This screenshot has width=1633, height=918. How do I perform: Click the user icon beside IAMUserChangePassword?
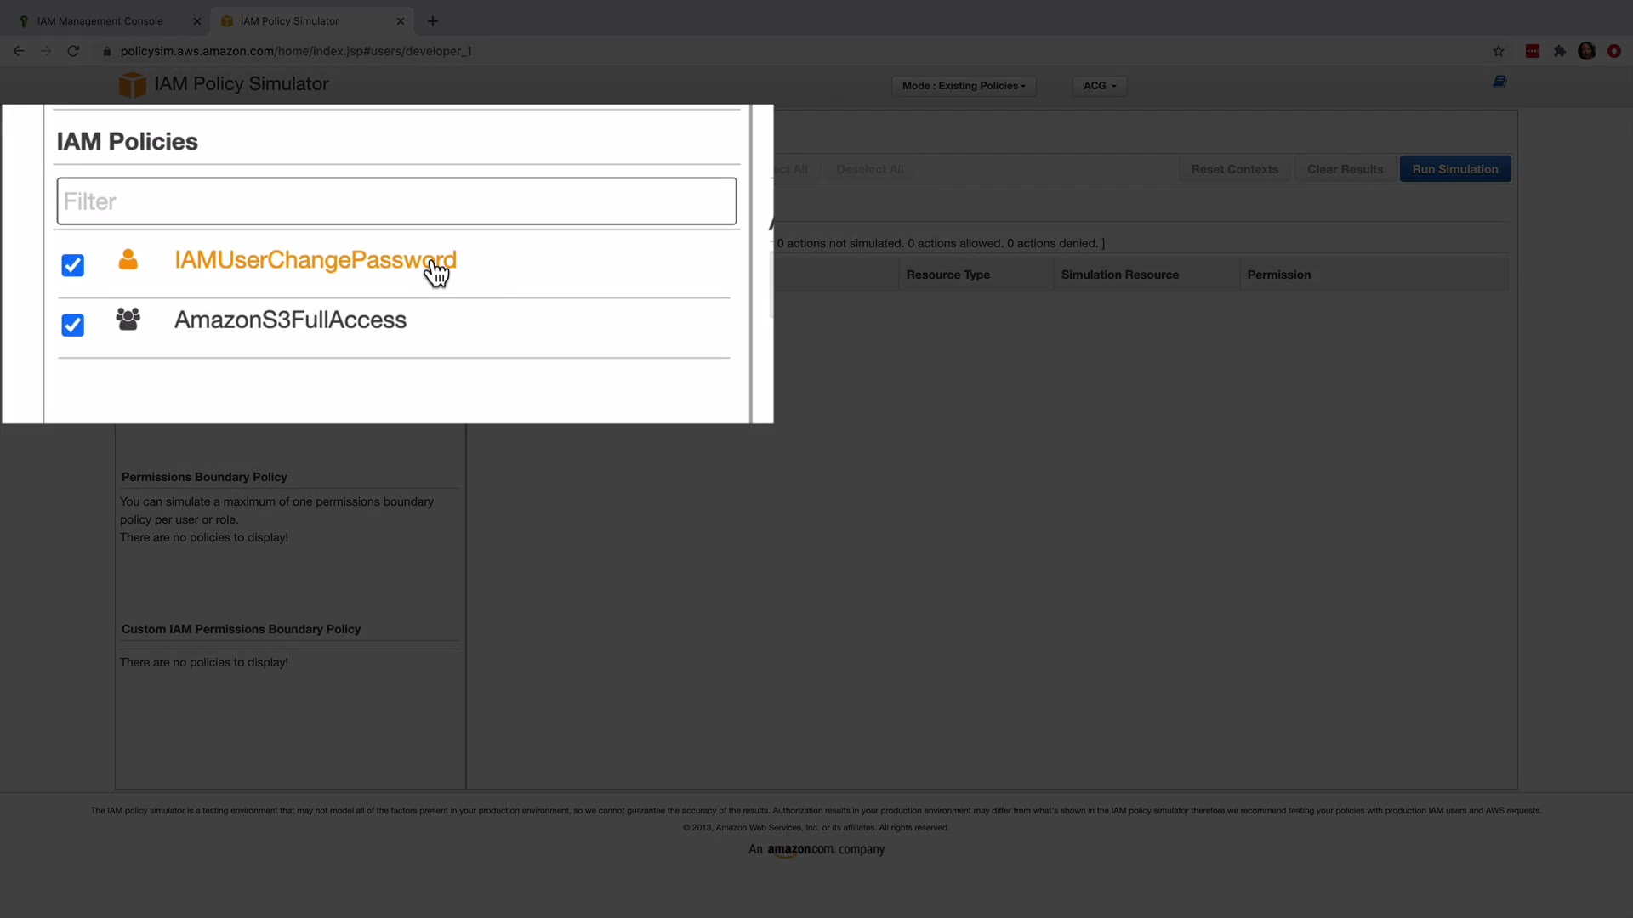point(128,259)
